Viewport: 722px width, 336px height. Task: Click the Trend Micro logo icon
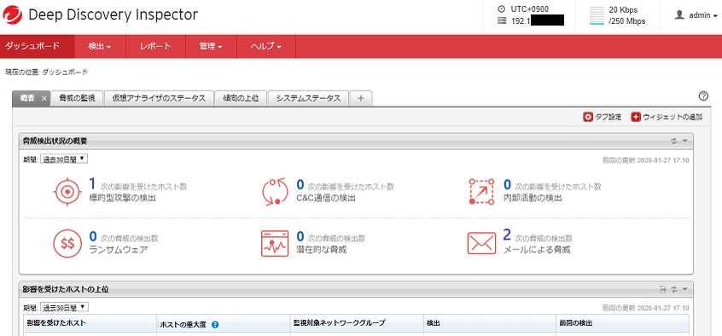12,14
